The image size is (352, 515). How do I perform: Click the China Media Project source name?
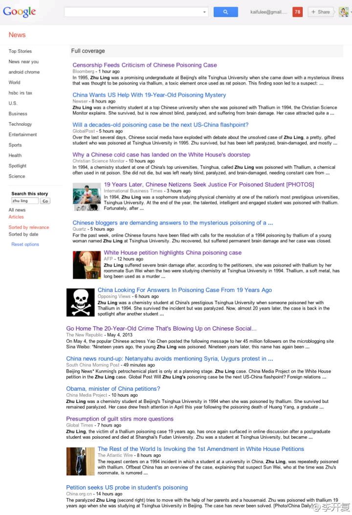point(87,395)
